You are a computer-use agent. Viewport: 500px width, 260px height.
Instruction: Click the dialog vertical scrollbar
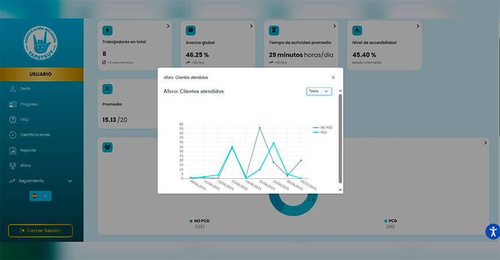point(340,139)
